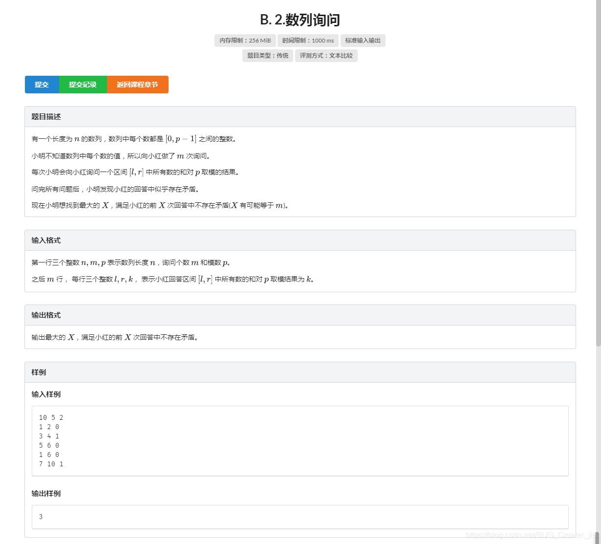This screenshot has width=601, height=544.
Task: Click the 时间限制：1000 ms badge
Action: (x=308, y=41)
